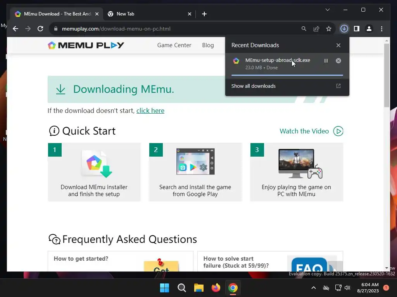The height and width of the screenshot is (297, 397).
Task: Click the Download MEmu installer step card
Action: 94,172
